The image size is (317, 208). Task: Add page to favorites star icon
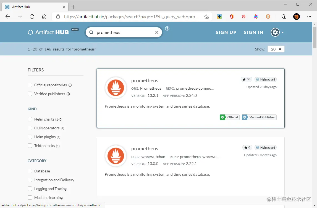(206, 17)
